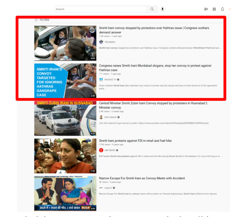Open the notifications bell
Image resolution: width=236 pixels, height=217 pixels.
tap(222, 9)
